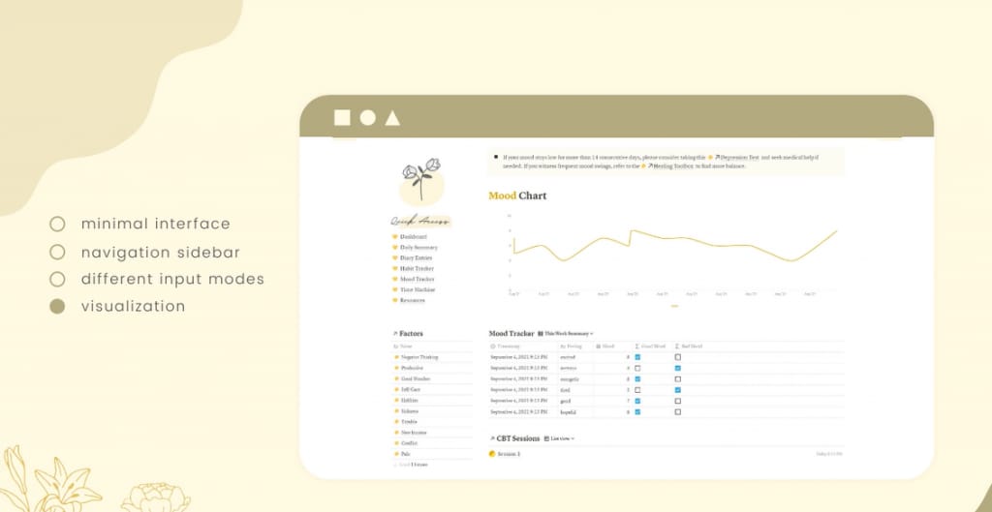Image resolution: width=992 pixels, height=512 pixels.
Task: Uncheck Good Mood for the excited entry
Action: (x=637, y=357)
